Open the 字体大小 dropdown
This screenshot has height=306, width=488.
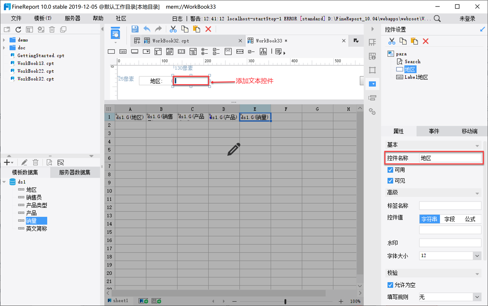coord(477,256)
